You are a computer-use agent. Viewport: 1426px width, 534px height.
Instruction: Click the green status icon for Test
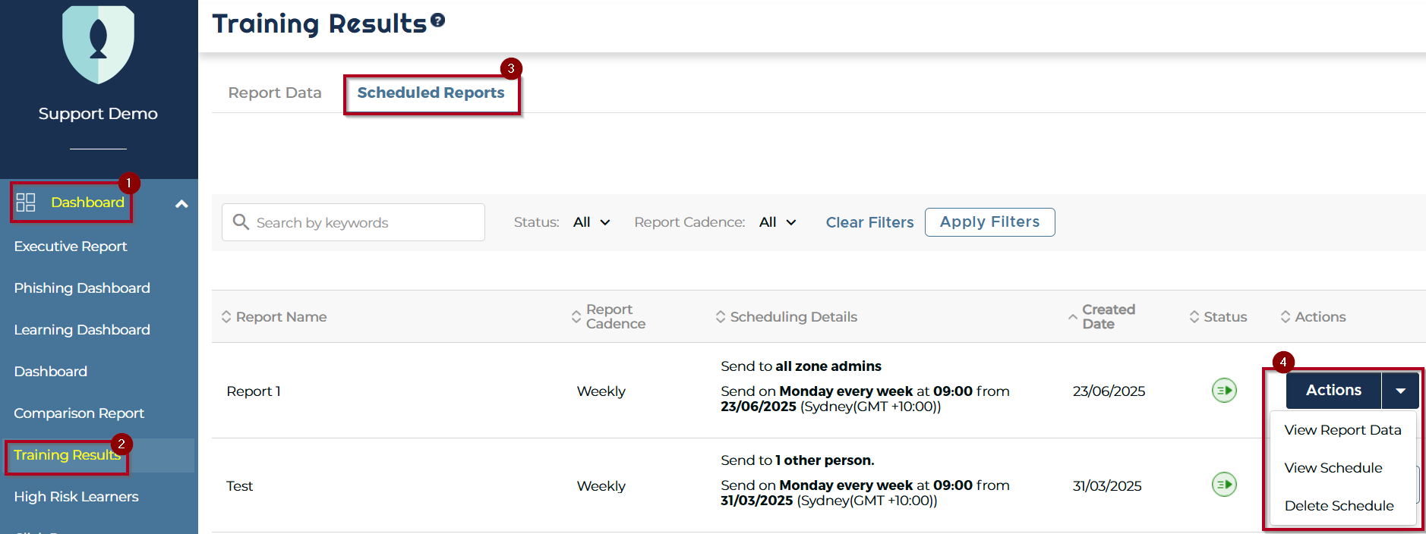coord(1223,485)
